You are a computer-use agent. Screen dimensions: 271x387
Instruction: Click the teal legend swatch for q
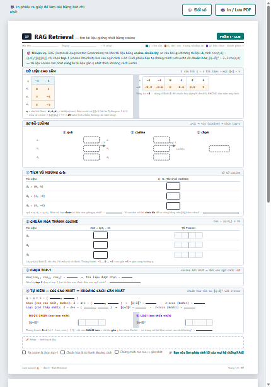[147, 46]
